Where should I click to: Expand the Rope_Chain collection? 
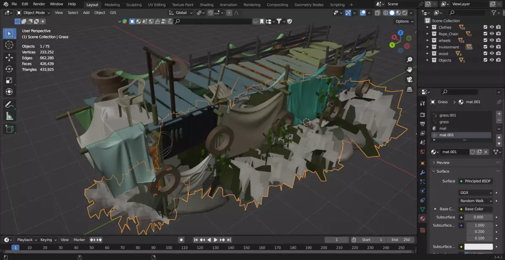428,34
